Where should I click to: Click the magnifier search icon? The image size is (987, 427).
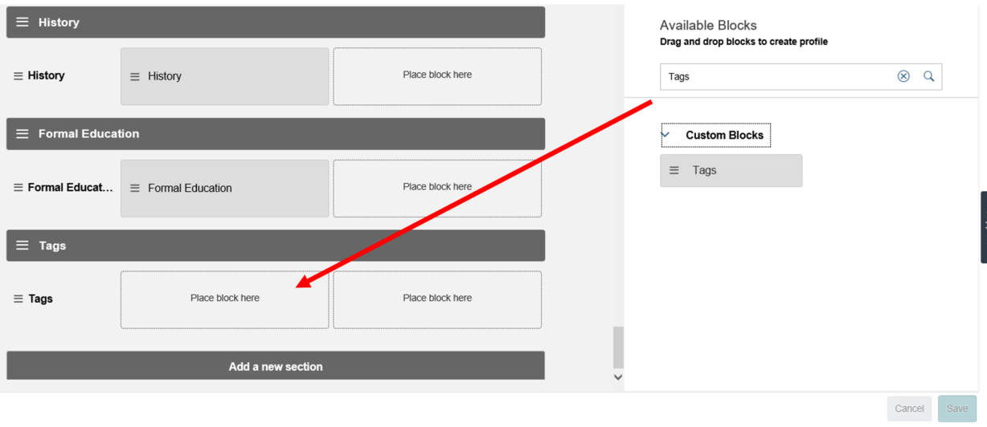click(929, 76)
